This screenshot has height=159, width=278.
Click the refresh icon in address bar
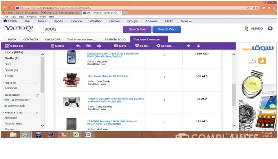[x=257, y=8]
